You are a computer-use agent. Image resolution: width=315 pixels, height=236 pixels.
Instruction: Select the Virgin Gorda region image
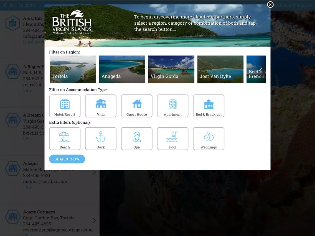pos(171,69)
